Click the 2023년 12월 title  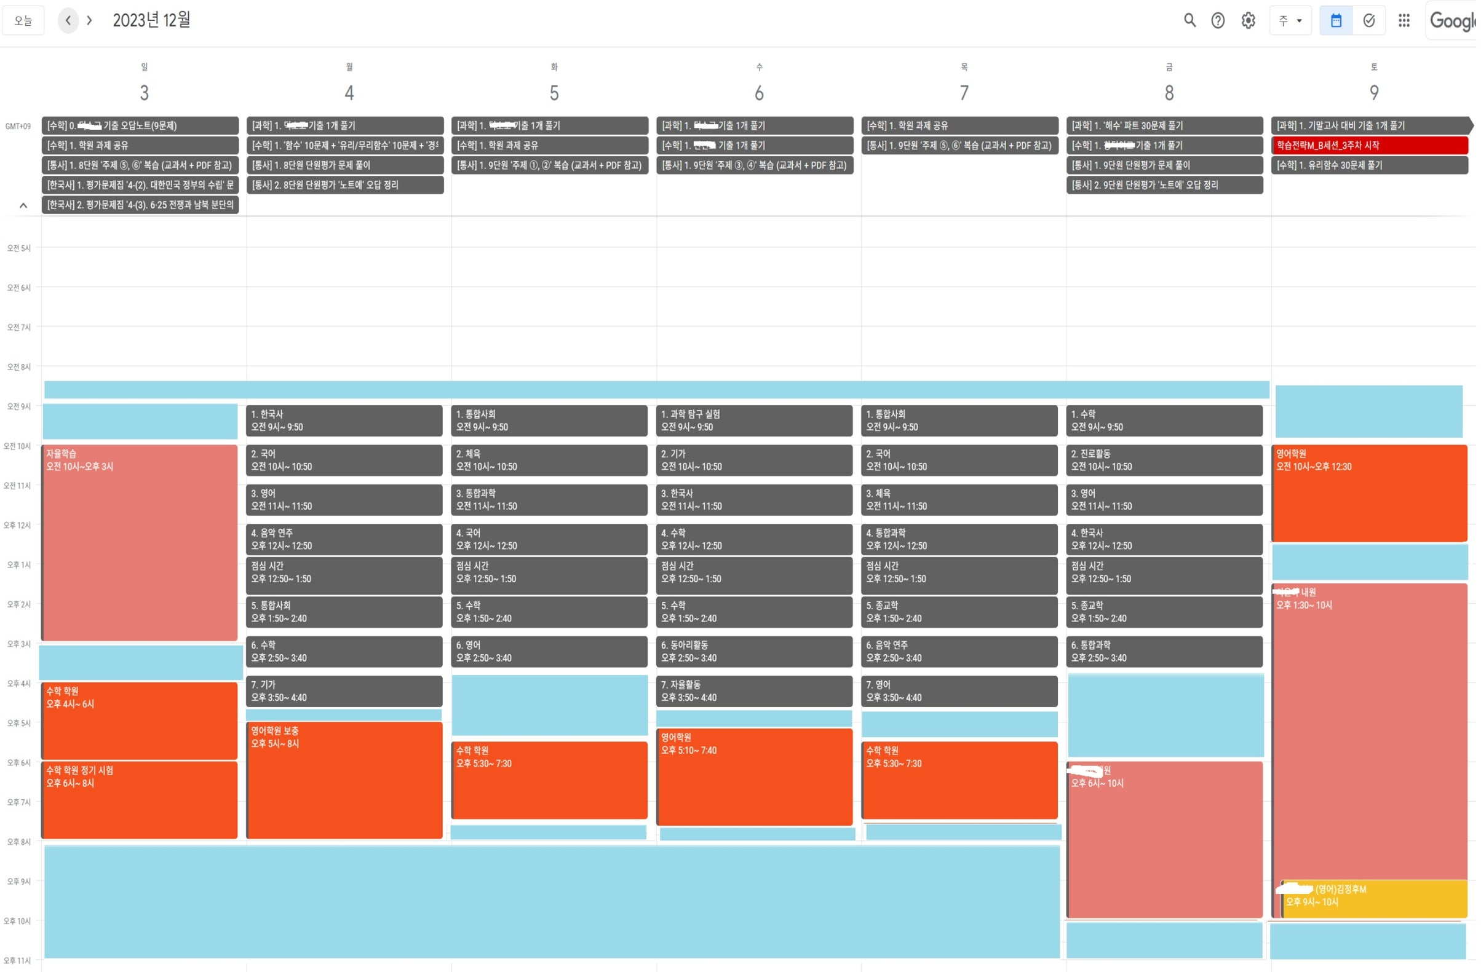point(152,20)
